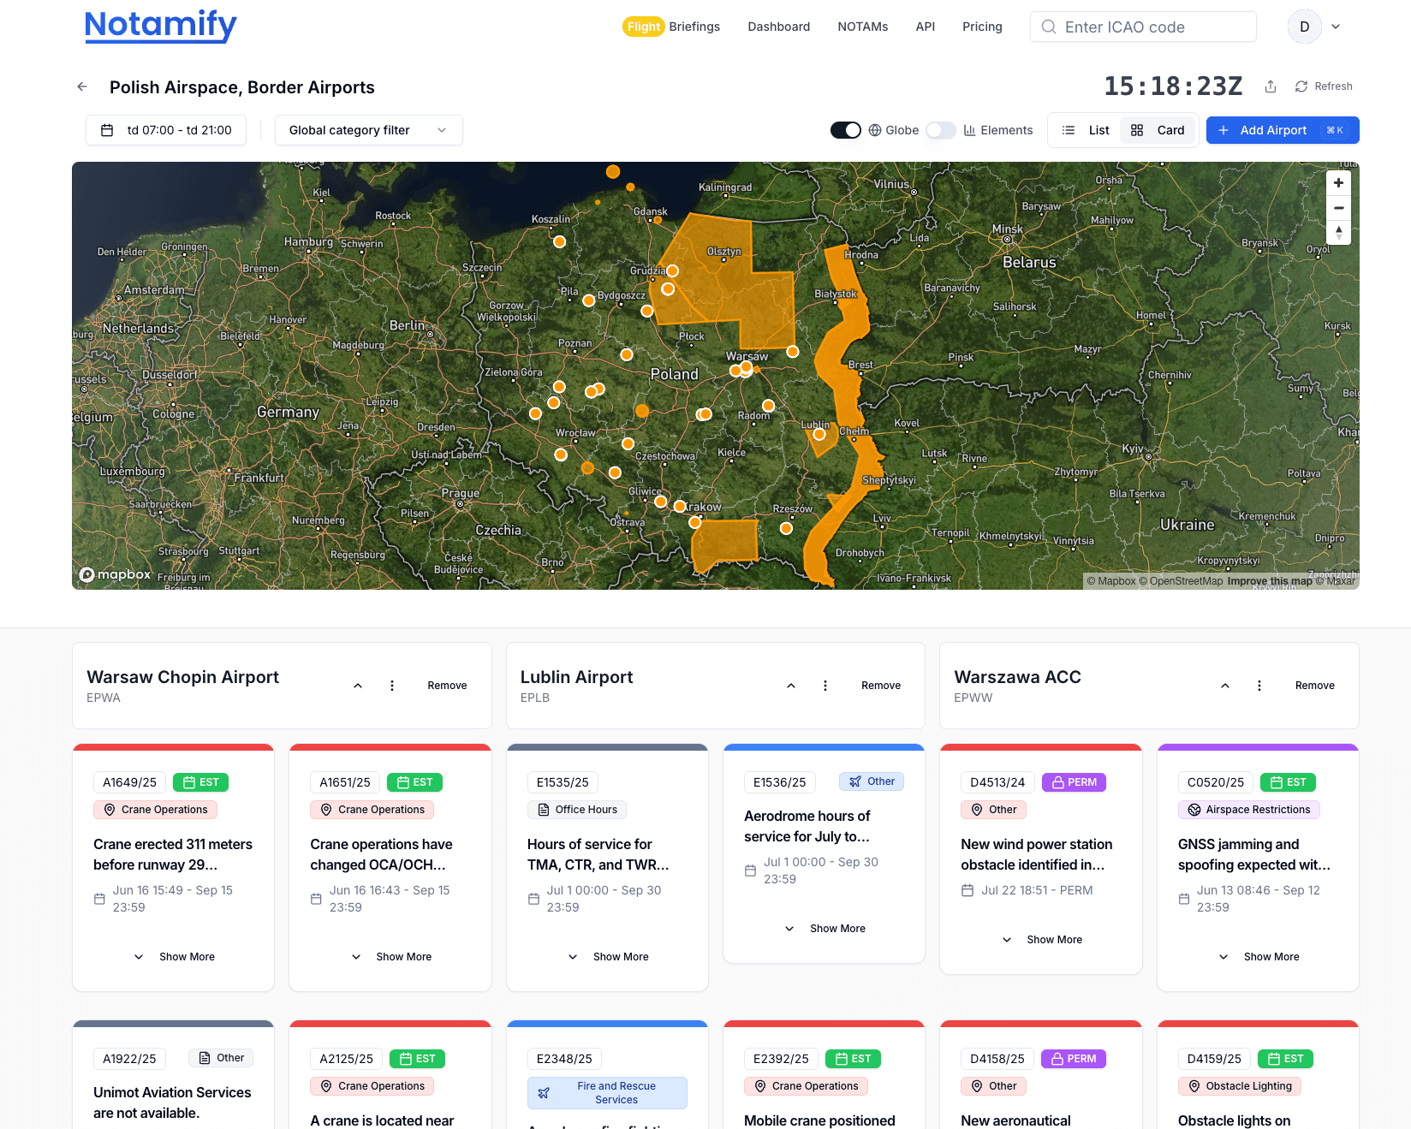Switch to the NOTAMs section in the navigation
This screenshot has width=1411, height=1129.
(862, 27)
